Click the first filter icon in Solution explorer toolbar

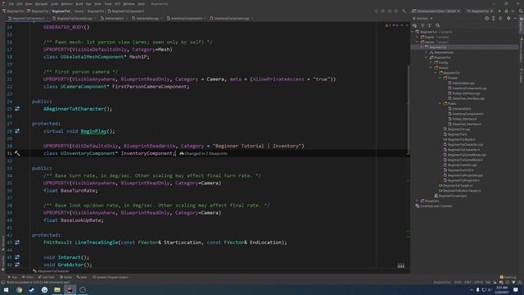click(x=422, y=25)
